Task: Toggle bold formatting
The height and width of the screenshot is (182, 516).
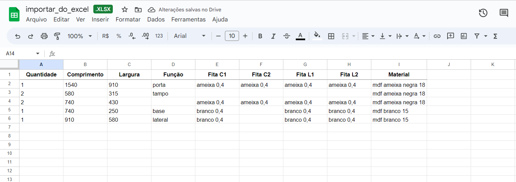Action: [260, 36]
